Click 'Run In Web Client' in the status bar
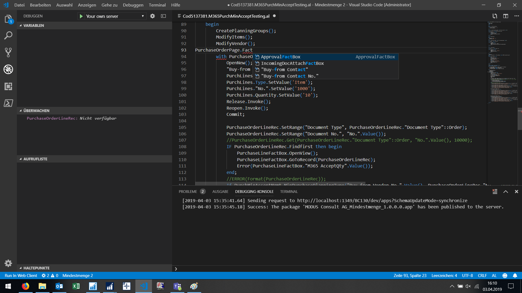This screenshot has height=293, width=522. click(x=21, y=275)
